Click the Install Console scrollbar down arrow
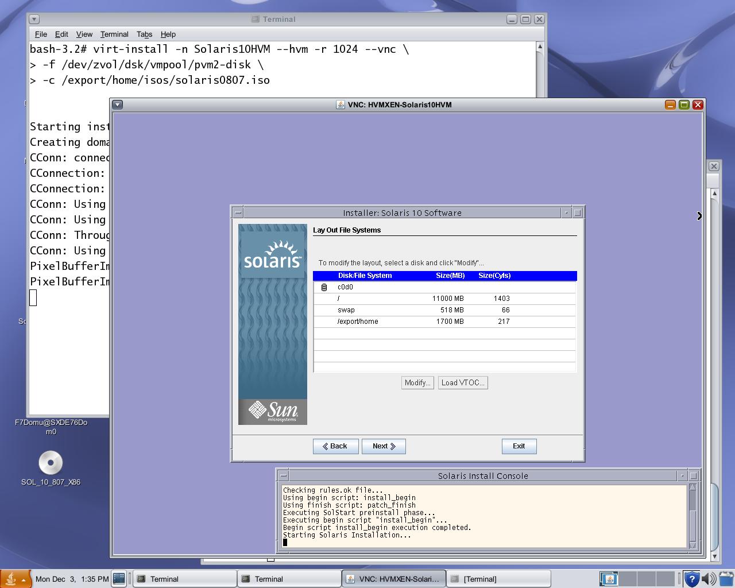The image size is (735, 588). 693,545
